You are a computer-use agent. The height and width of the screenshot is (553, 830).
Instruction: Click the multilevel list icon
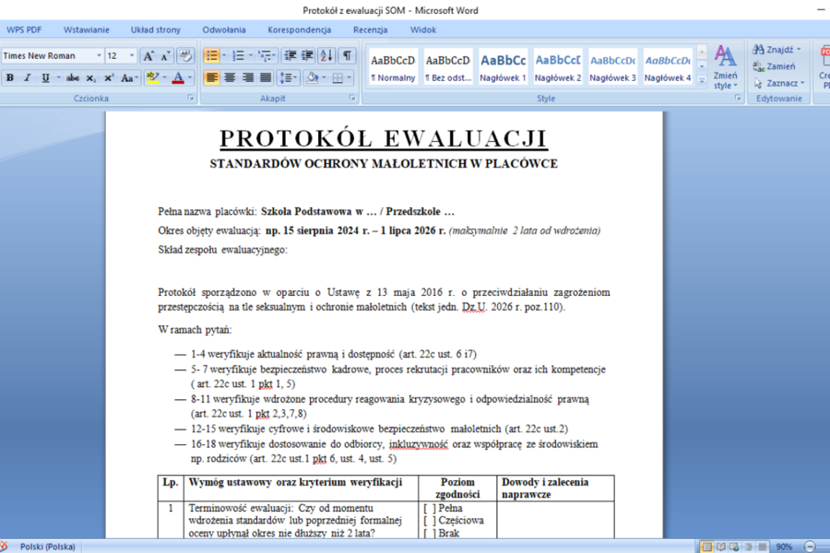pyautogui.click(x=265, y=55)
